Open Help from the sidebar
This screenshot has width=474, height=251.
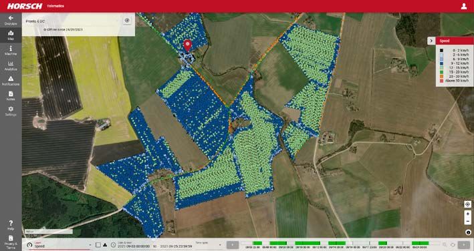point(11,225)
